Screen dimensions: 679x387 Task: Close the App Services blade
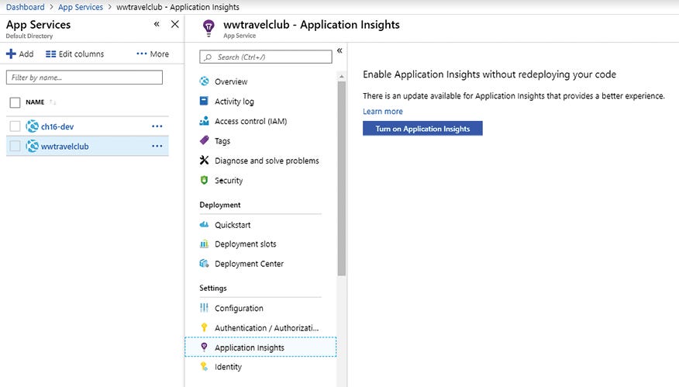174,24
